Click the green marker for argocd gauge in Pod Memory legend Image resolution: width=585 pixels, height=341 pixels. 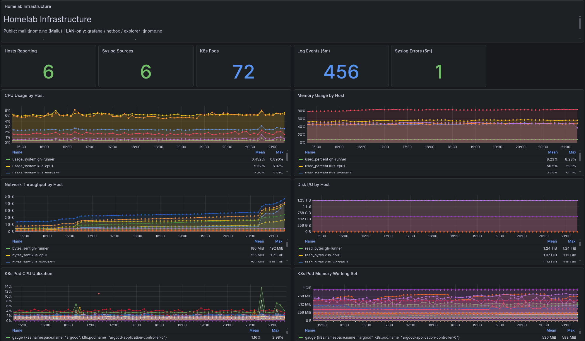(300, 337)
